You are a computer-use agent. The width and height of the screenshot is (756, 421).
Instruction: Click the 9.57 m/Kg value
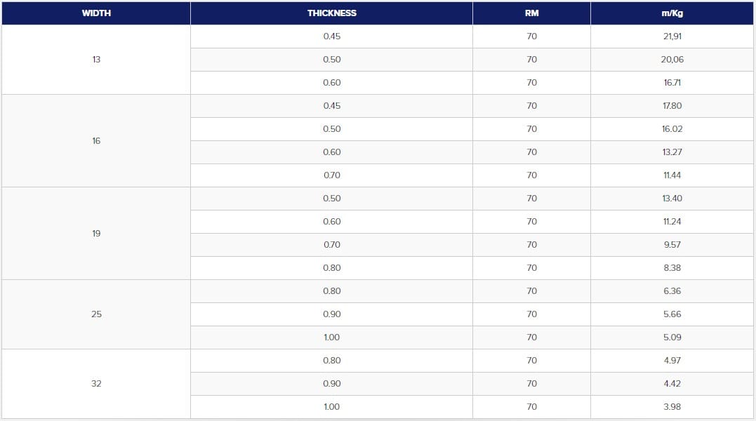point(672,245)
